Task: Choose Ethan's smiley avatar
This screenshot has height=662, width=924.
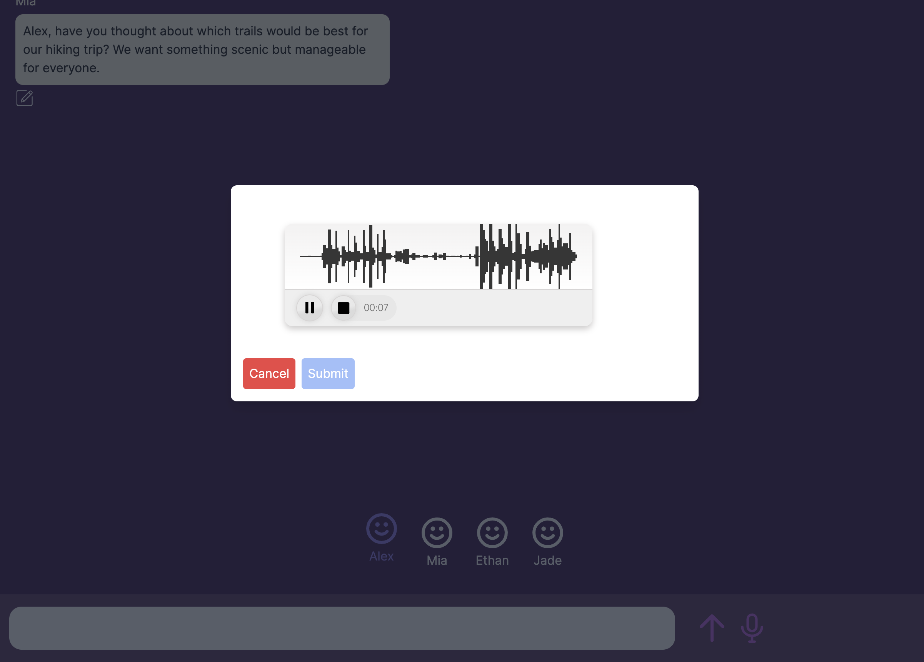Action: coord(492,532)
